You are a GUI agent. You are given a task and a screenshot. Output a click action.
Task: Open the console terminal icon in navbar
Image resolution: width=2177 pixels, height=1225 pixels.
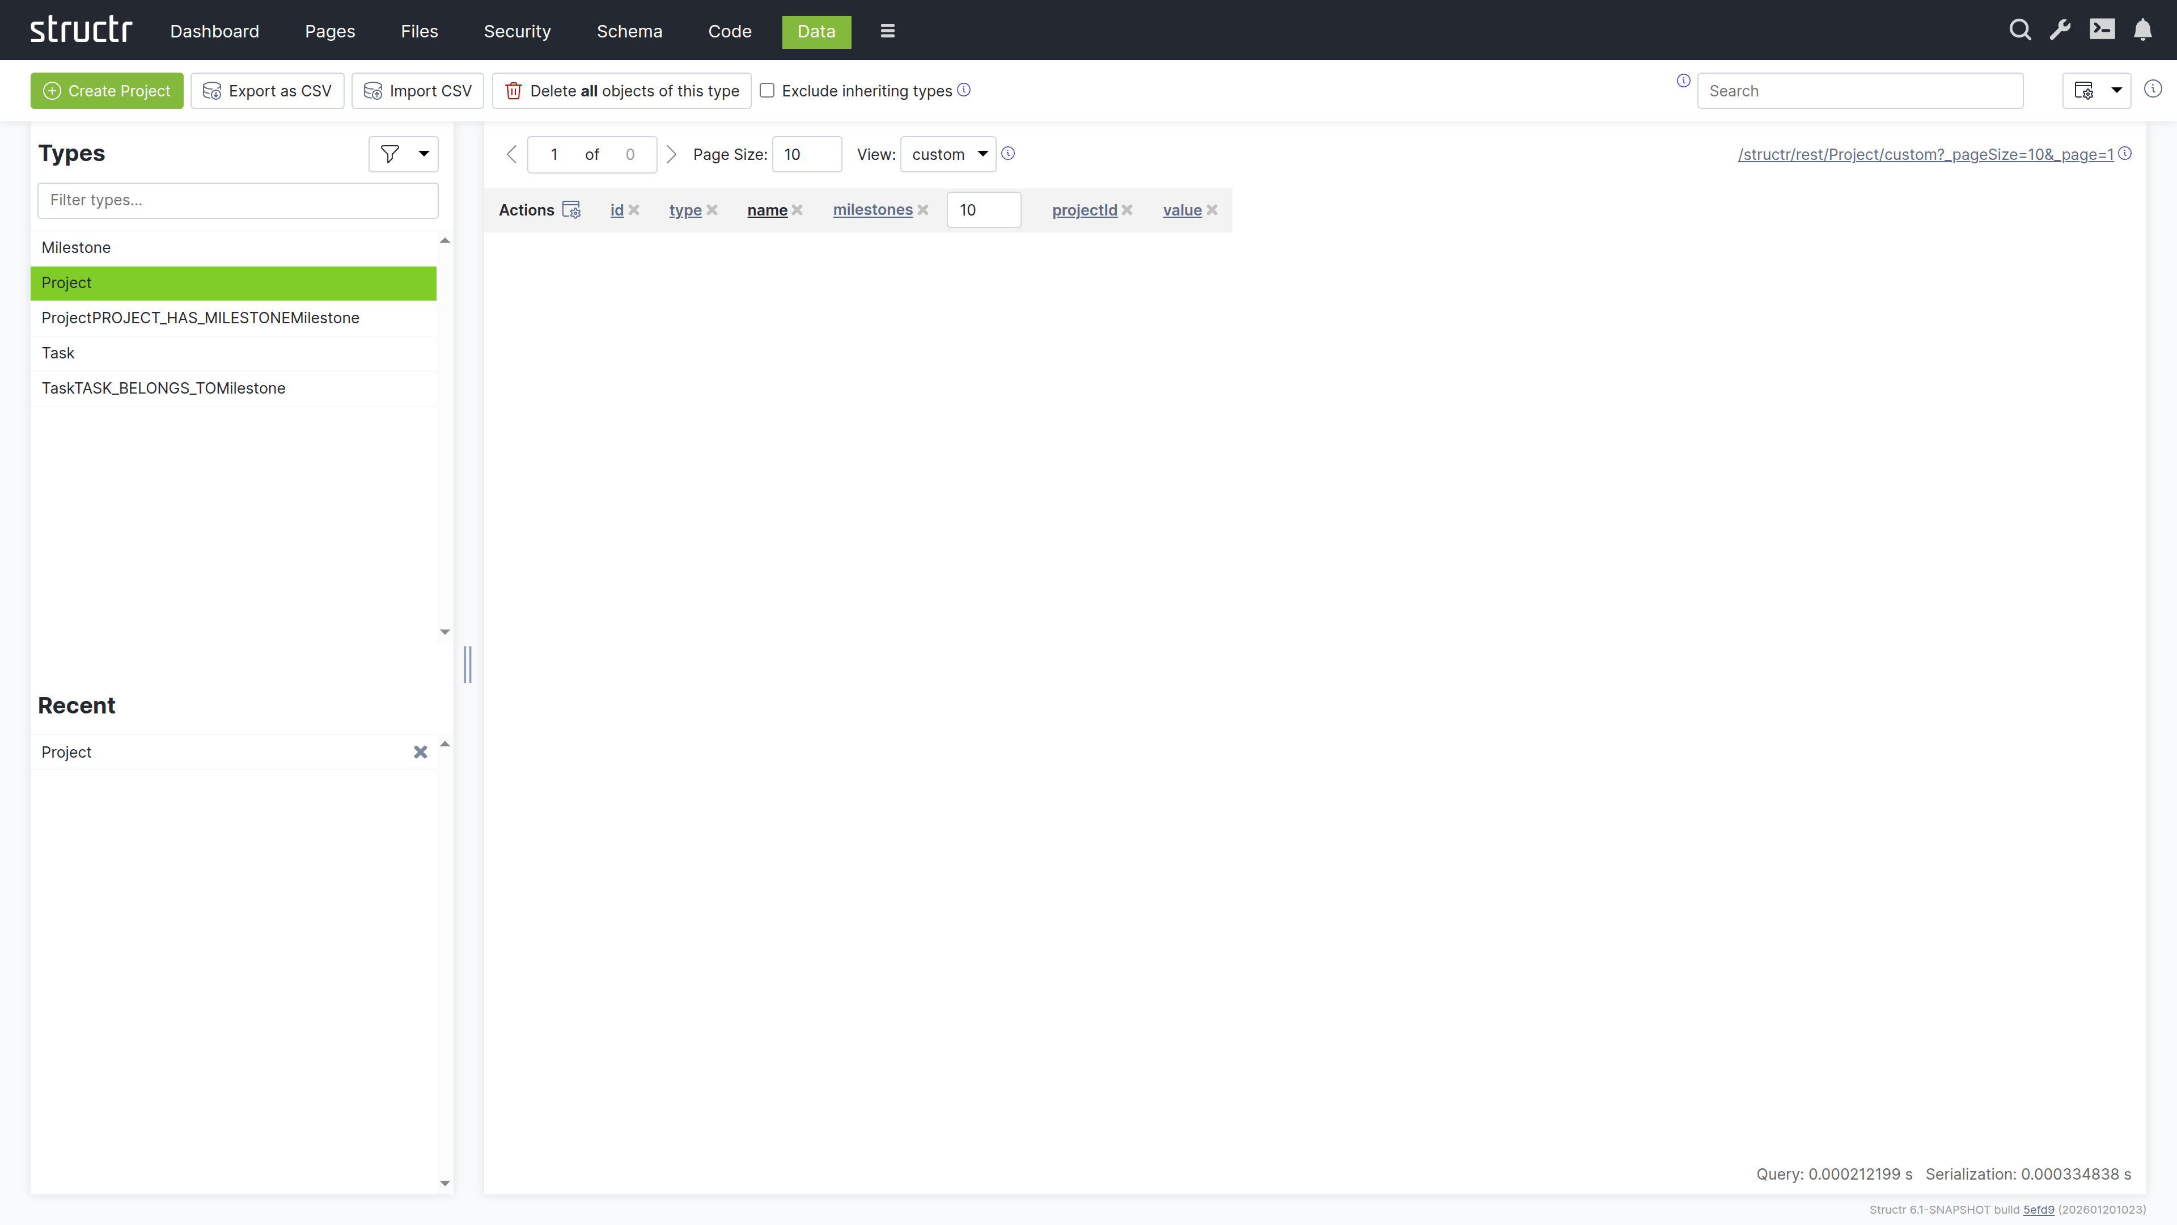pos(2103,29)
